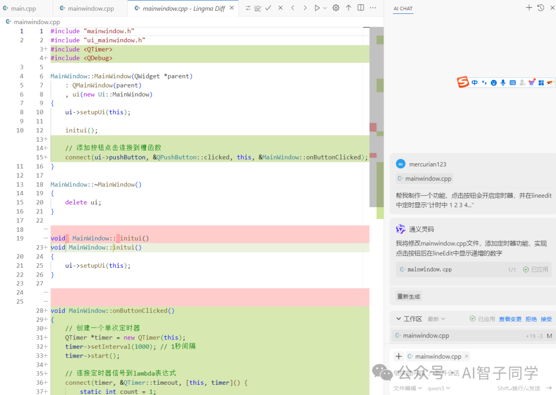Screen dimensions: 556x395
Task: Open the qwen3 model dropdown
Action: [x=439, y=388]
